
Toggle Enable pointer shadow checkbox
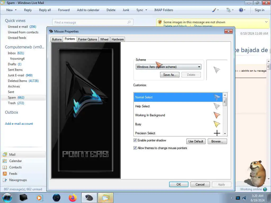[x=135, y=140]
